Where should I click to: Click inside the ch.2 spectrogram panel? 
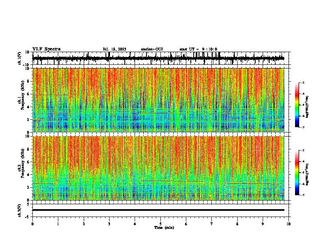point(158,168)
